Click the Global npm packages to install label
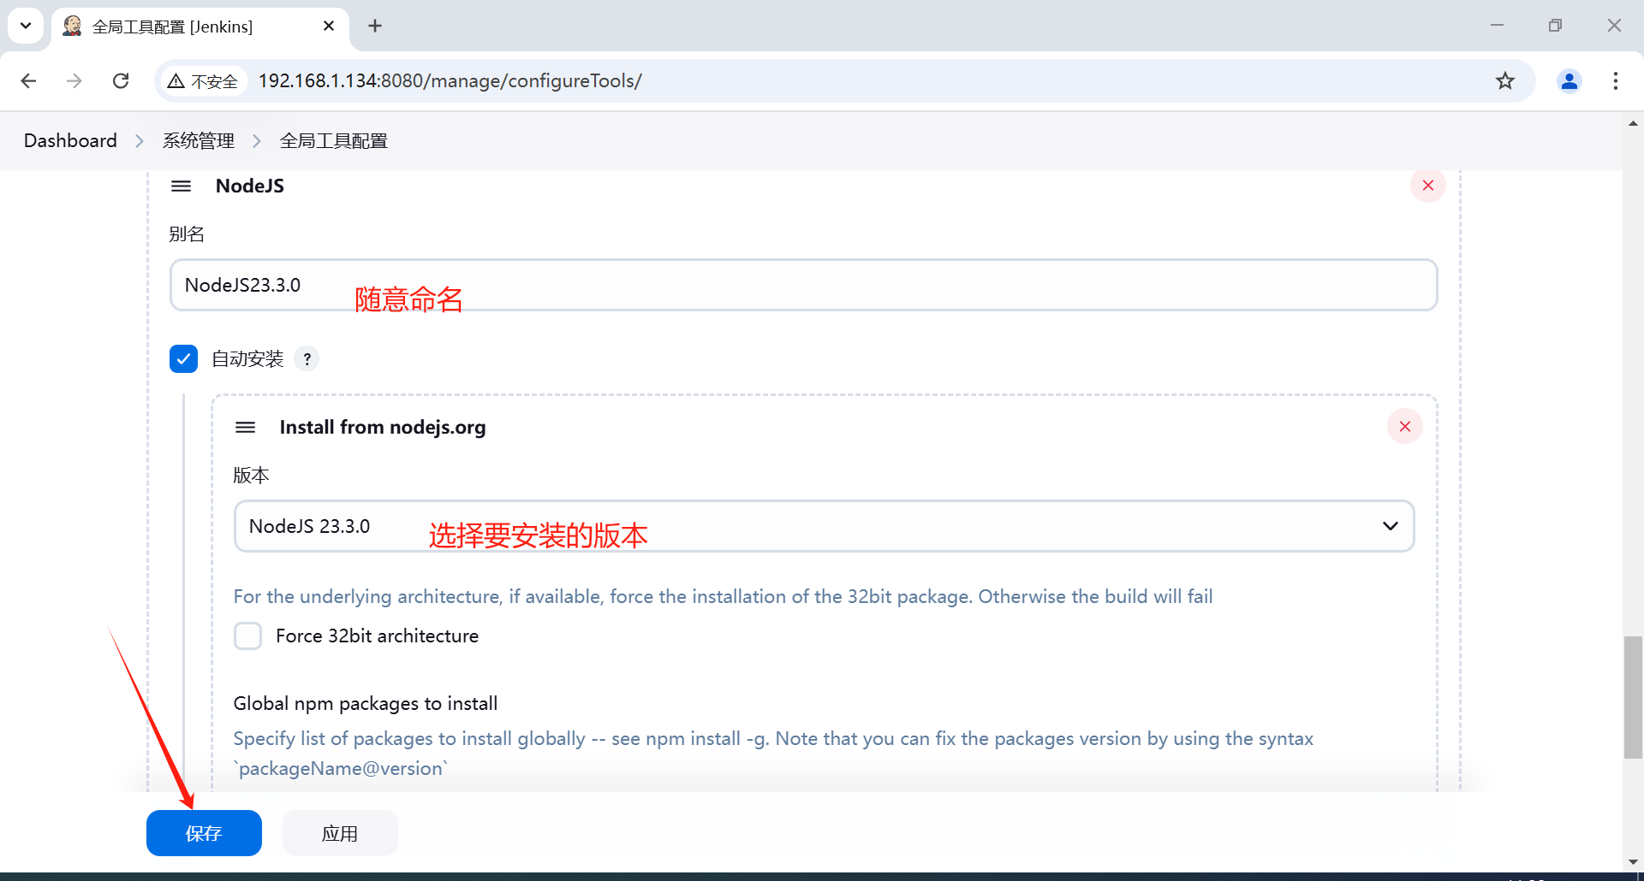 366,703
